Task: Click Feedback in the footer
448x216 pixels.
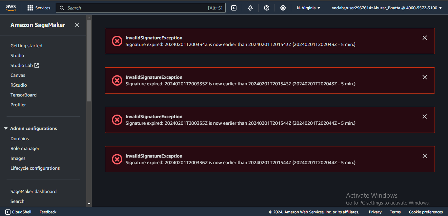Action: point(48,212)
